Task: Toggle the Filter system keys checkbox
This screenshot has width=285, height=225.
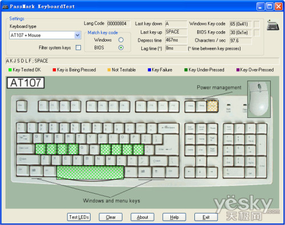Action: pos(78,47)
